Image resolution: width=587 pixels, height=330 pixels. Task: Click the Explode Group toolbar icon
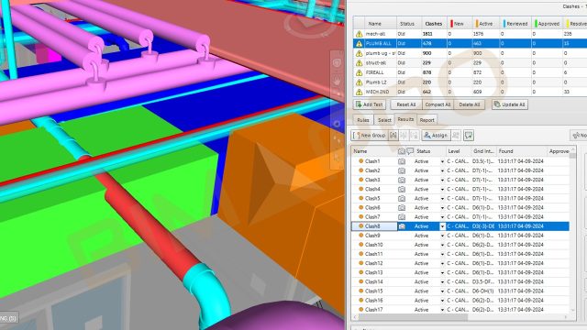(414, 136)
